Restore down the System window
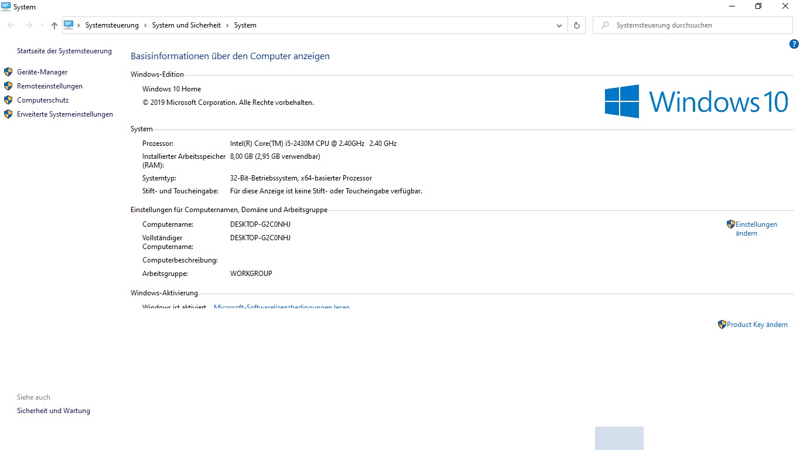 (x=758, y=6)
